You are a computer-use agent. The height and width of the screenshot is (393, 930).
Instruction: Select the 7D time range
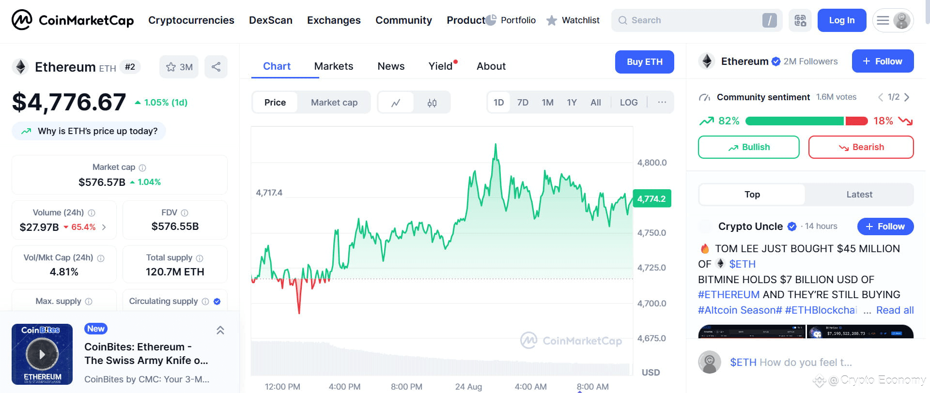[523, 103]
